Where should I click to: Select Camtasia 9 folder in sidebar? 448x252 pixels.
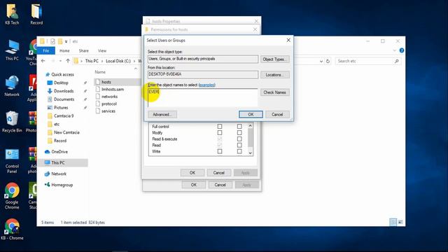[64, 115]
